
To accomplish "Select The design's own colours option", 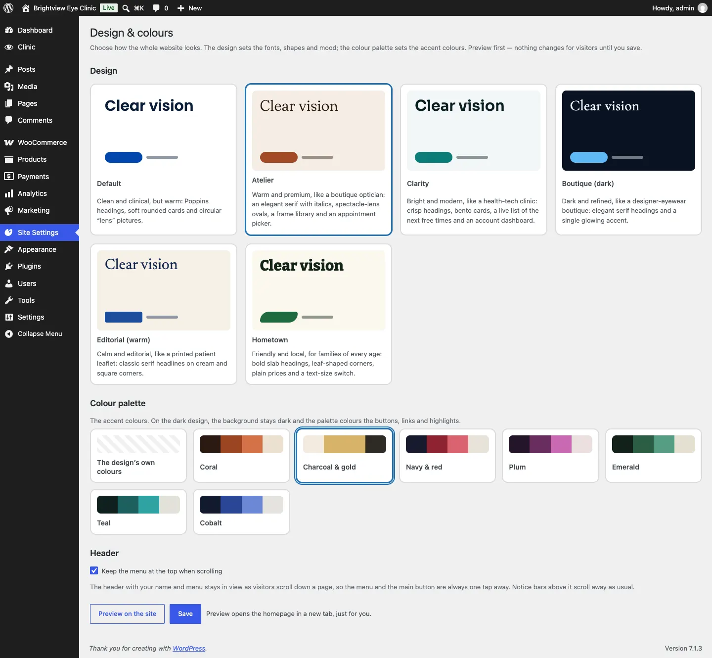I will 138,456.
